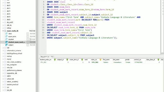Click the green key icon on the subject_id column

(x=67, y=60)
